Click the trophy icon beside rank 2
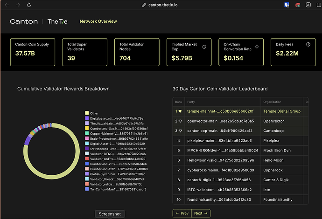 tap(180, 121)
